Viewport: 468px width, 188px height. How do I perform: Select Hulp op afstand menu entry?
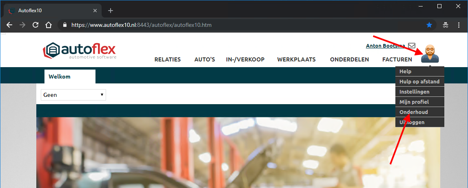pyautogui.click(x=419, y=81)
